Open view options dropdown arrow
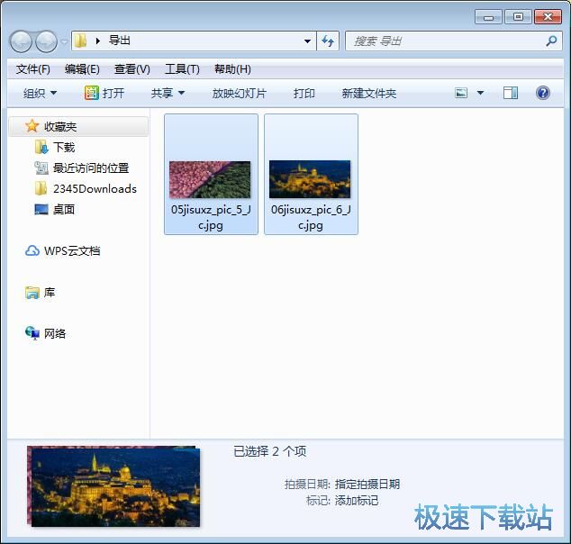This screenshot has height=544, width=571. [480, 93]
